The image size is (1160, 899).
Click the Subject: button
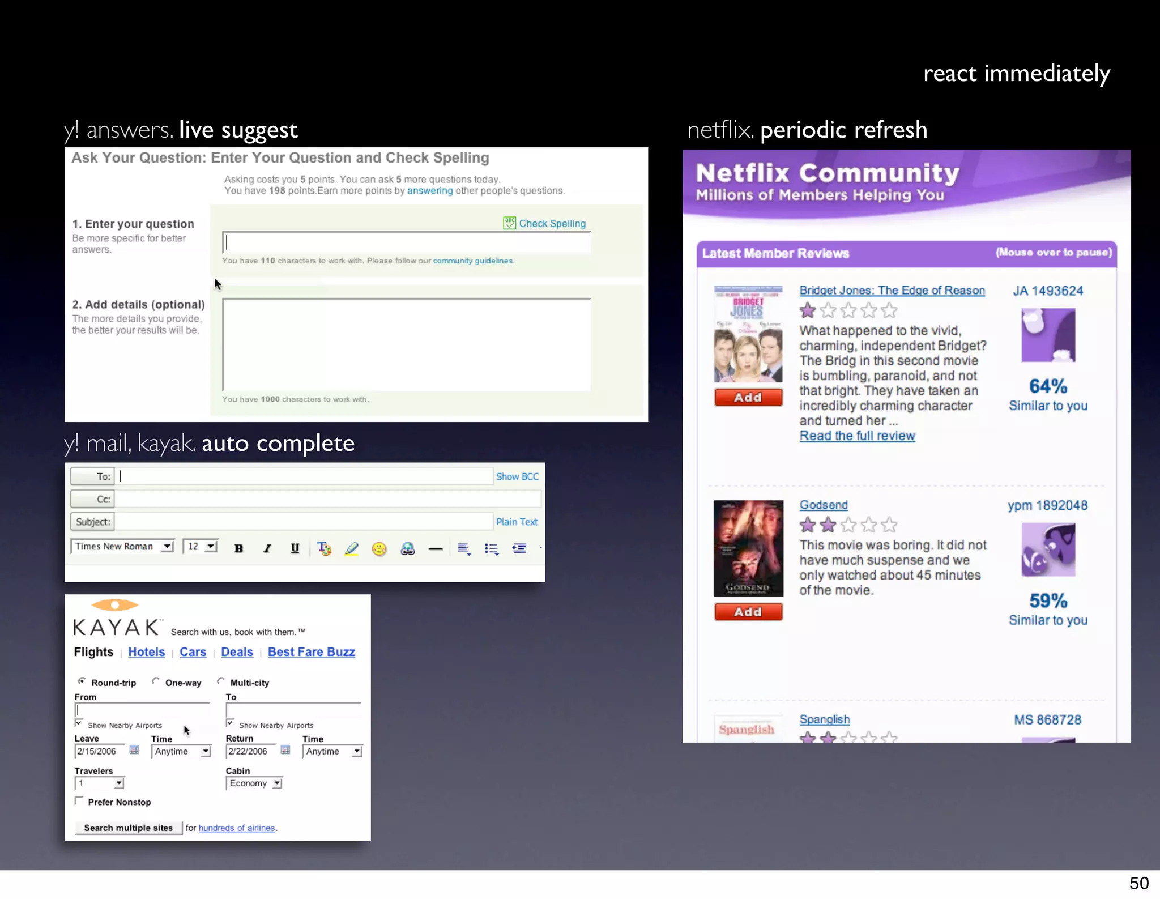click(92, 522)
